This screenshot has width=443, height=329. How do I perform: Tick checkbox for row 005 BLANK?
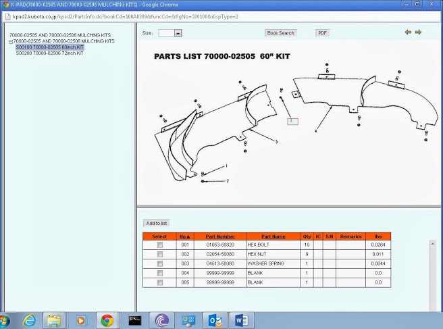160,282
